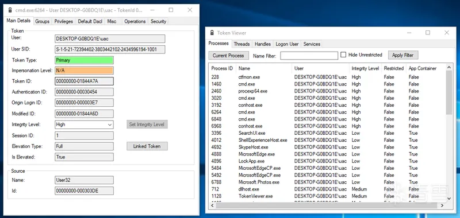Click the User SID field
This screenshot has height=218, width=460.
click(x=110, y=49)
